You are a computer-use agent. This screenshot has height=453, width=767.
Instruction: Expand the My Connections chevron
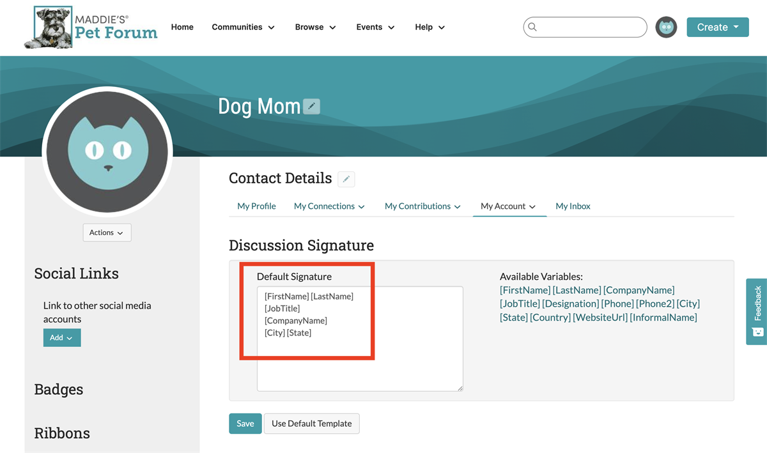(x=362, y=206)
